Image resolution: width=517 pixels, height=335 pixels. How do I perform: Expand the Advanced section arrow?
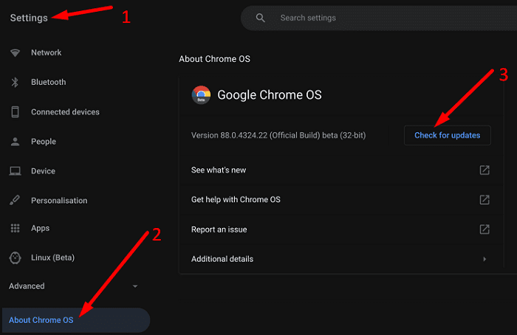(134, 286)
